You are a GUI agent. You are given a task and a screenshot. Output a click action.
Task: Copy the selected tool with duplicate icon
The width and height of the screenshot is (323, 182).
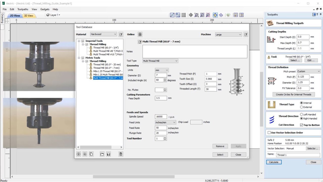coord(91,154)
